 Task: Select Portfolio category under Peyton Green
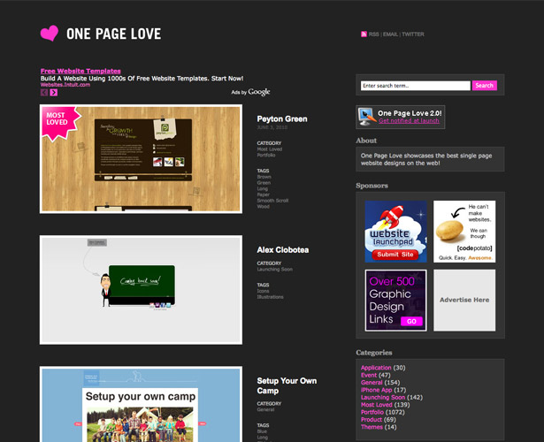[266, 155]
